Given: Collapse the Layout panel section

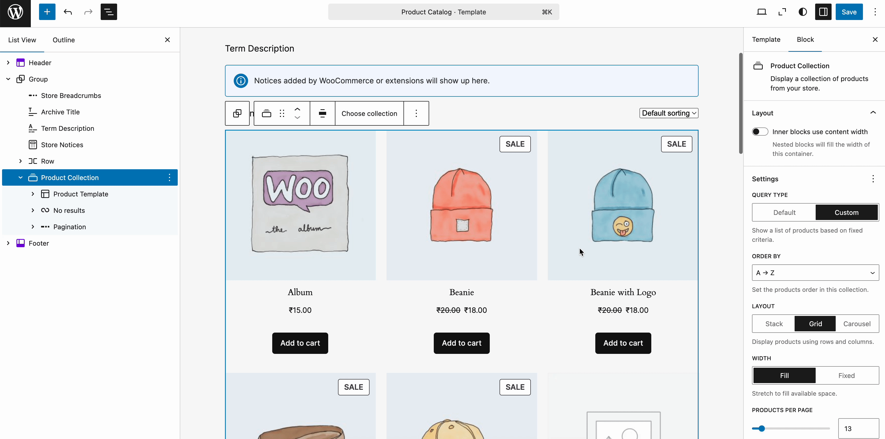Looking at the screenshot, I should point(873,113).
